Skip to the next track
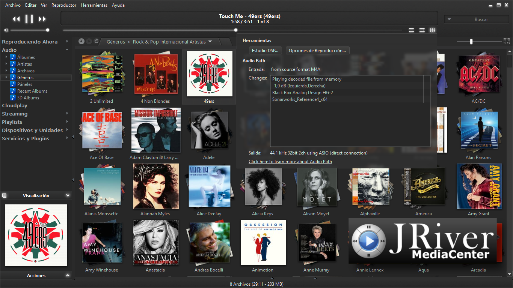The width and height of the screenshot is (513, 288). click(x=42, y=19)
